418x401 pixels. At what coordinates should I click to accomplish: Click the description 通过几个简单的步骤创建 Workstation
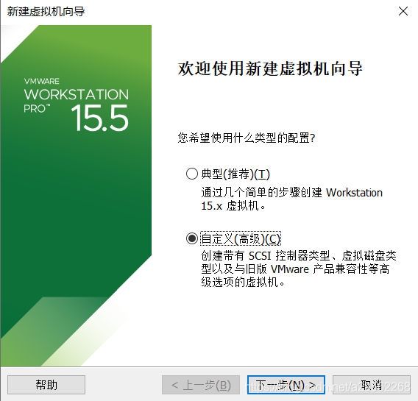pos(291,193)
